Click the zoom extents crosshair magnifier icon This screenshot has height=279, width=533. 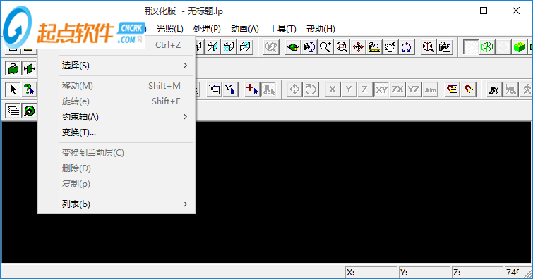coord(428,47)
